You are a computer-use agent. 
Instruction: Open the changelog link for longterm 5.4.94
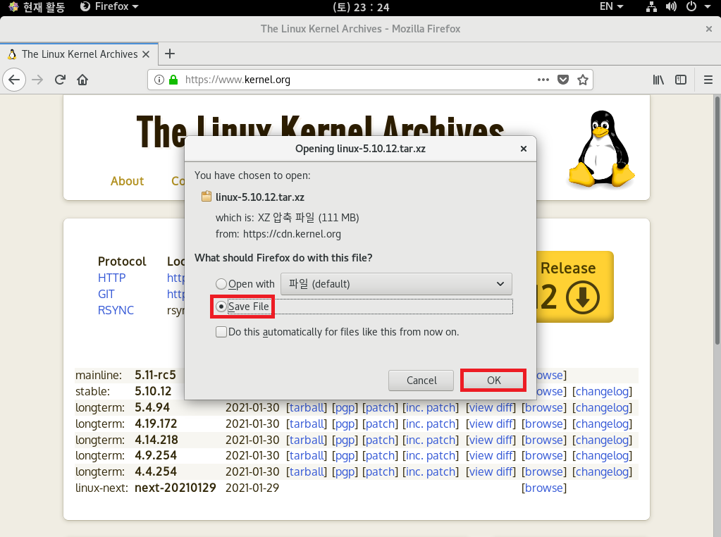(603, 408)
